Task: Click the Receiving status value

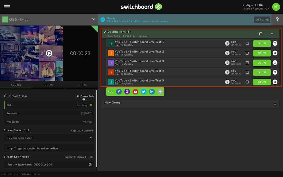Action: click(x=82, y=105)
